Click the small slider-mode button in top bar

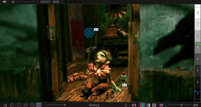pos(56,2)
